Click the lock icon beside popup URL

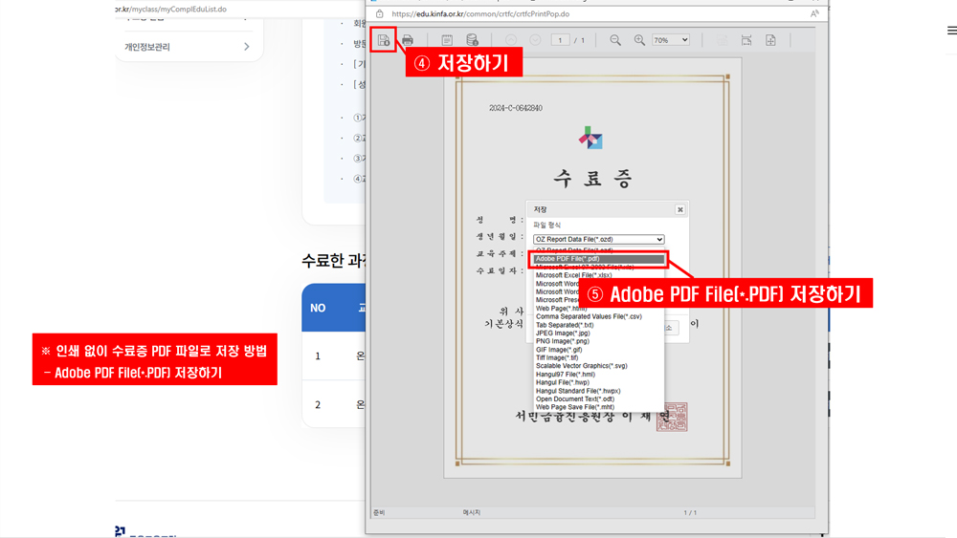pyautogui.click(x=380, y=13)
